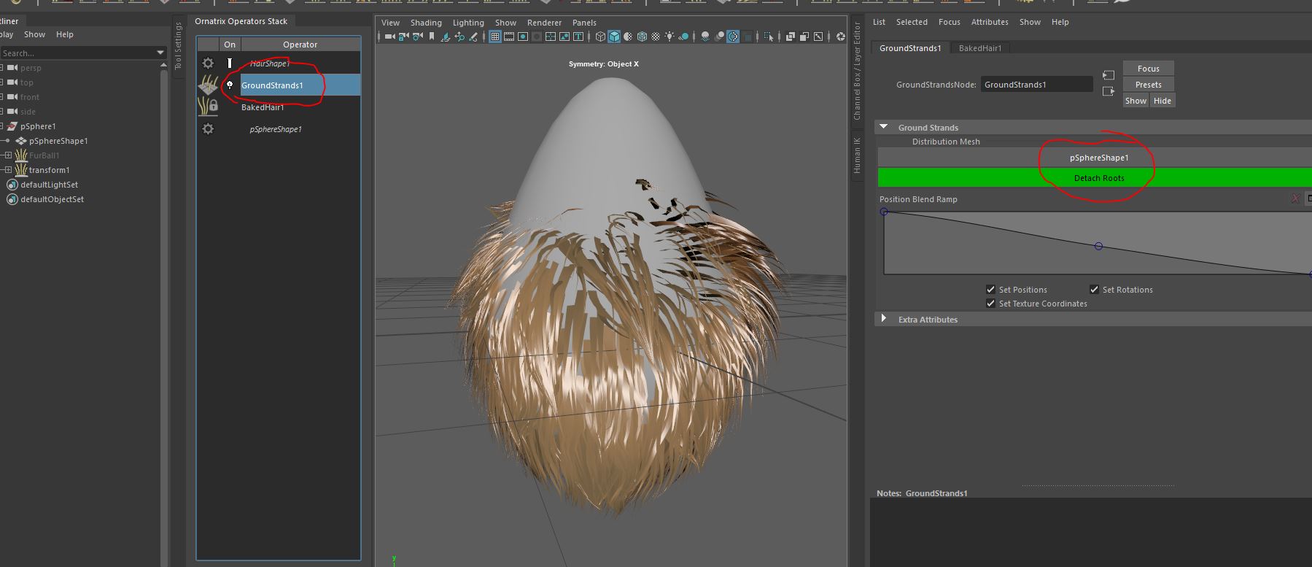
Task: Enable wireframe display in viewport toolbar
Action: pos(600,36)
